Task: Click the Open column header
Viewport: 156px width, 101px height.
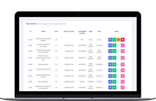Action: [90, 31]
